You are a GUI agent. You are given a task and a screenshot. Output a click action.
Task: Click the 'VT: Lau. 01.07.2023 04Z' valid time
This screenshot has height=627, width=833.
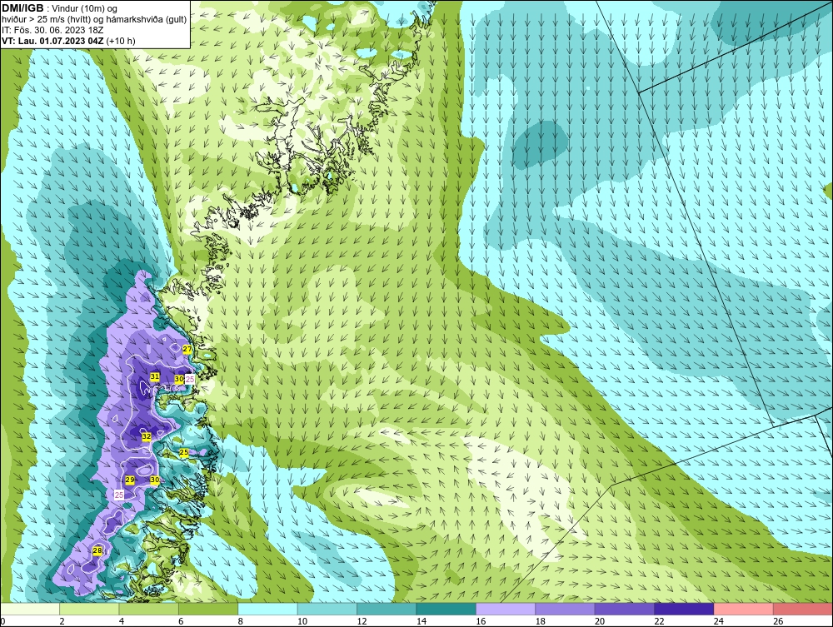click(52, 41)
